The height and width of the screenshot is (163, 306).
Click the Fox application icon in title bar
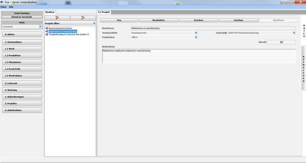2,2
